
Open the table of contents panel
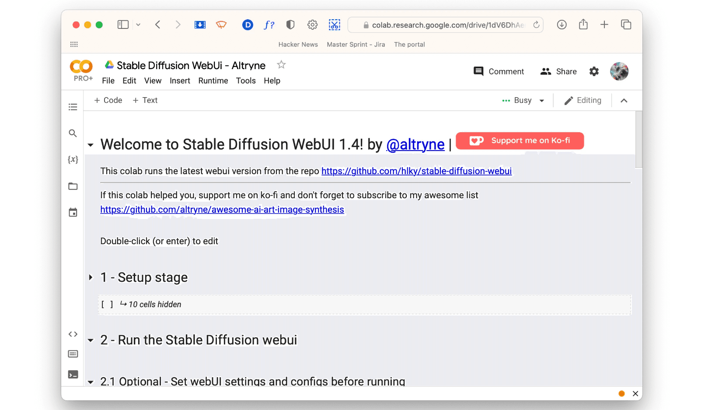point(73,107)
